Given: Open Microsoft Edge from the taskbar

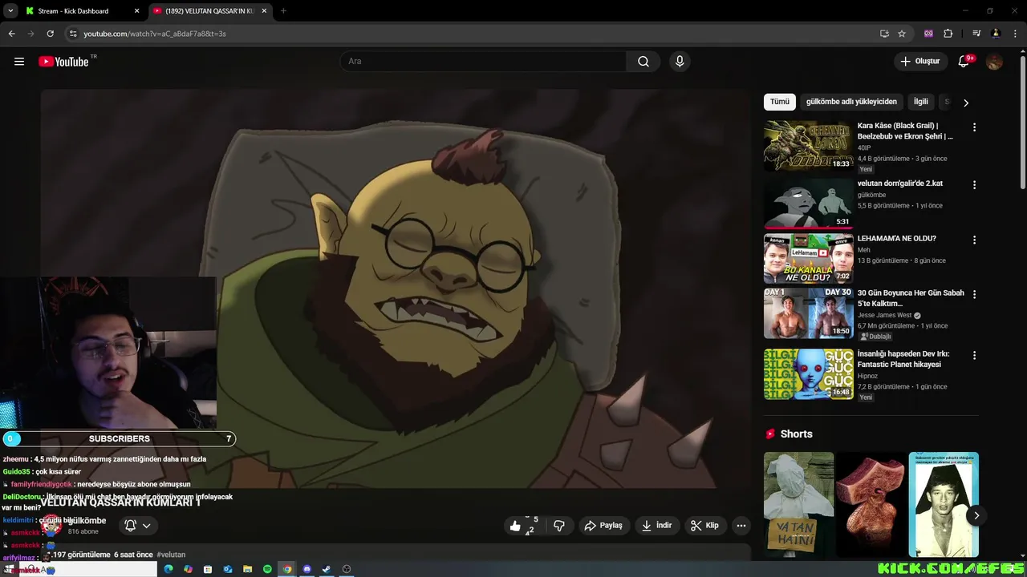Looking at the screenshot, I should pos(168,569).
